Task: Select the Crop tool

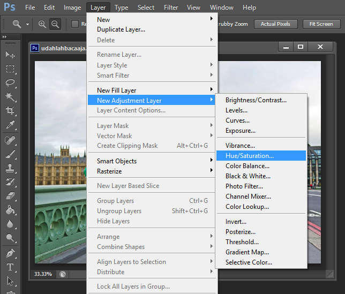Action: [x=10, y=111]
